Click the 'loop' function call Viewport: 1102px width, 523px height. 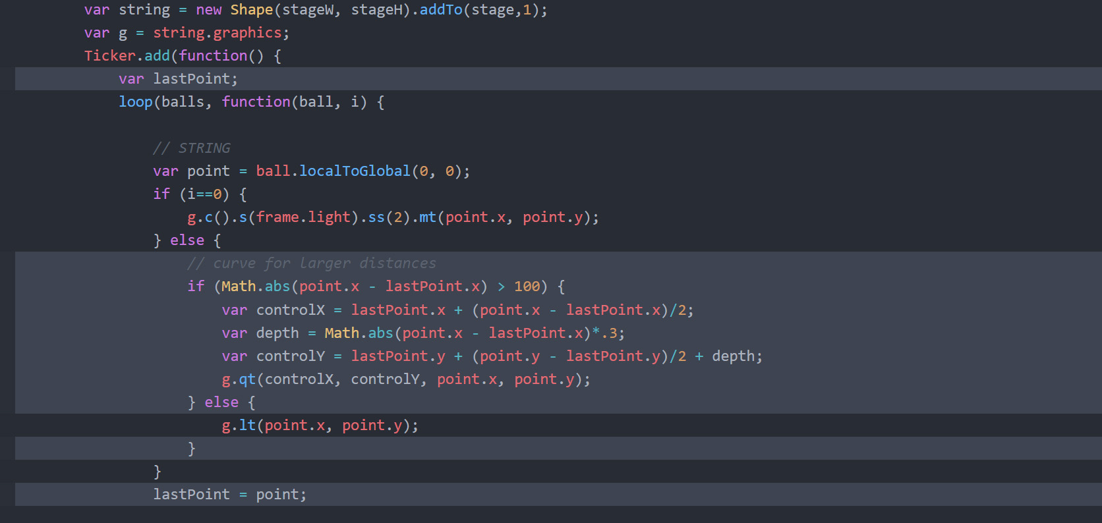coord(136,102)
